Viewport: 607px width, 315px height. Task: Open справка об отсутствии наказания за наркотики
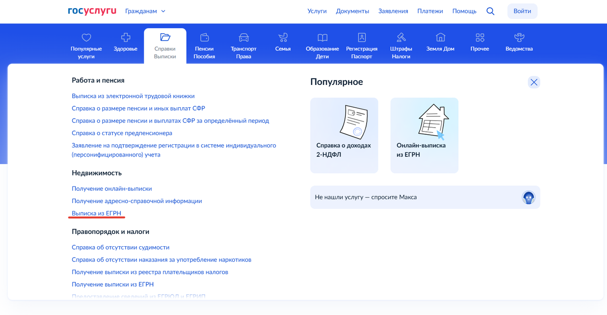point(161,259)
